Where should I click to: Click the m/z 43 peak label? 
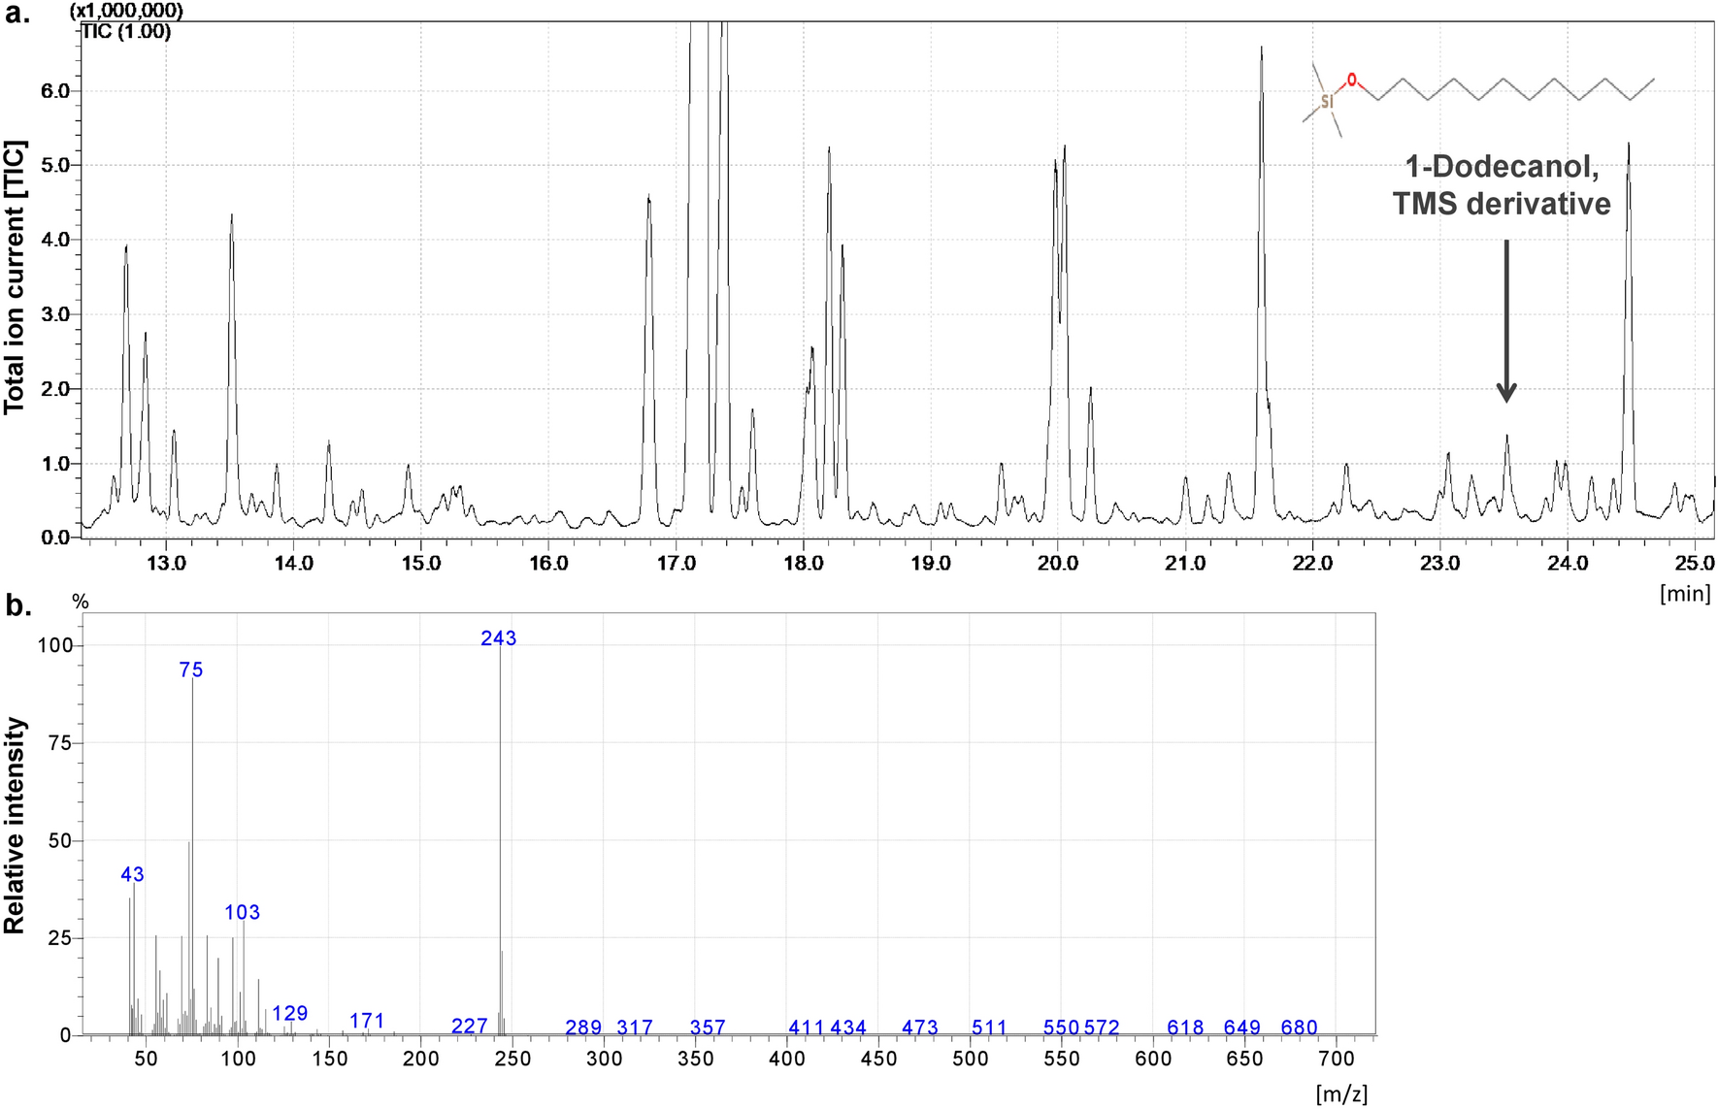132,875
